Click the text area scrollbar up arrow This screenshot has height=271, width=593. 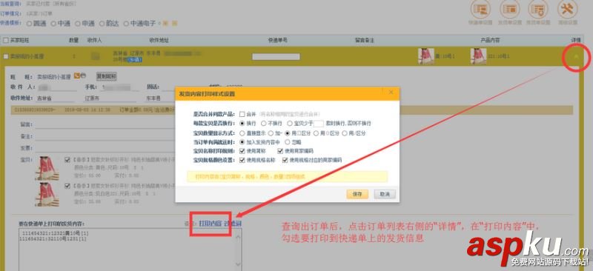point(238,237)
